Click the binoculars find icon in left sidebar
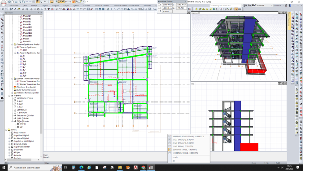The height and width of the screenshot is (177, 314). 2,98
